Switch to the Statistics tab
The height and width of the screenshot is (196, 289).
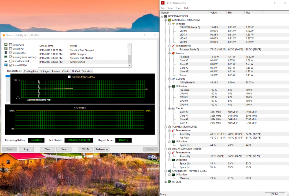87,71
